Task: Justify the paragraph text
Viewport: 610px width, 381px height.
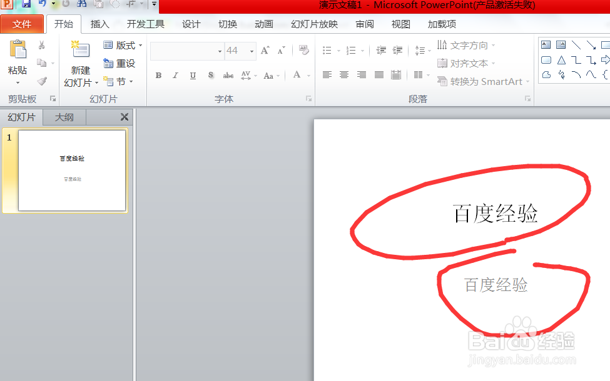Action: pos(379,74)
